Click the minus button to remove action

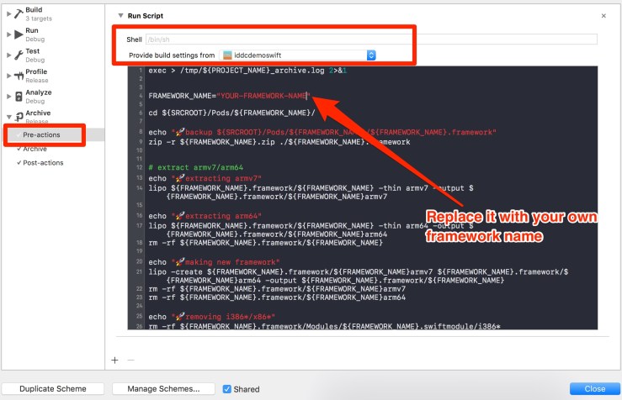tap(130, 360)
